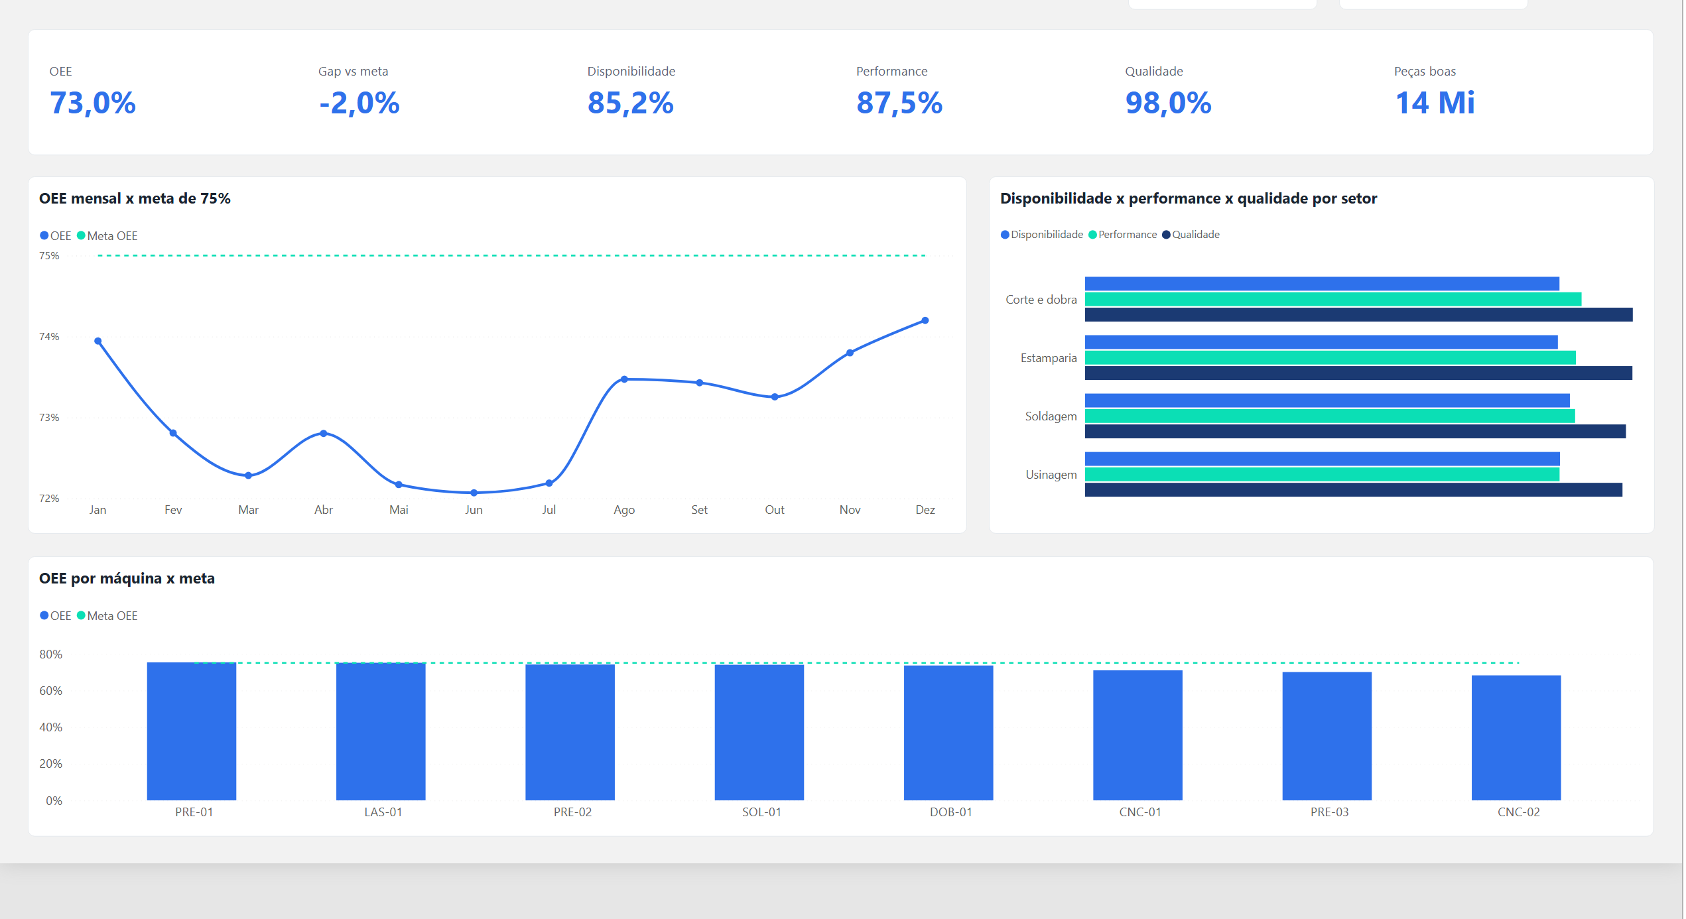Select the Performance 87,5% KPI value
Image resolution: width=1686 pixels, height=919 pixels.
pos(899,103)
